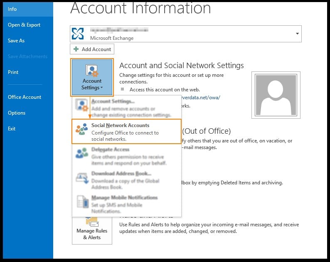Click the Manage Rules & Alerts button

pos(92,230)
